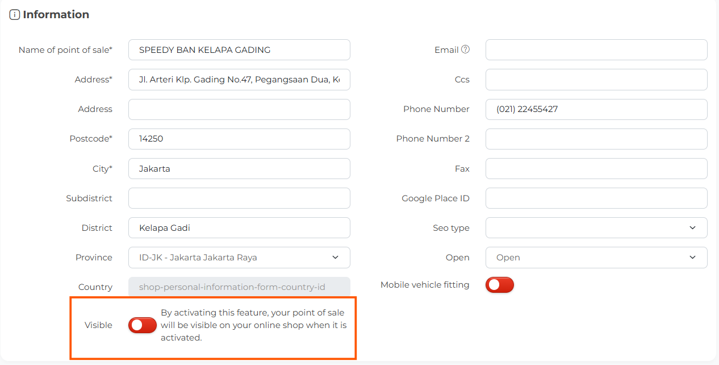Image resolution: width=719 pixels, height=365 pixels.
Task: Click the Subdistrict label text
Action: [x=89, y=198]
